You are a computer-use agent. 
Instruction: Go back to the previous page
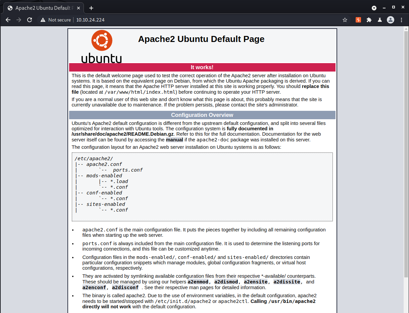point(8,20)
